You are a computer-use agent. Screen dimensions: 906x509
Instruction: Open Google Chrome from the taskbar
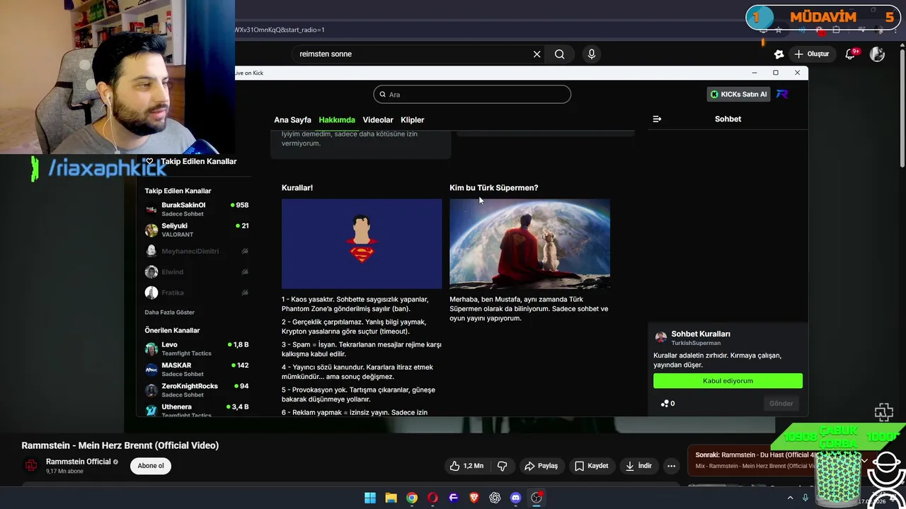click(412, 498)
